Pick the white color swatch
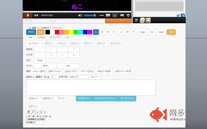 [x=52, y=32]
